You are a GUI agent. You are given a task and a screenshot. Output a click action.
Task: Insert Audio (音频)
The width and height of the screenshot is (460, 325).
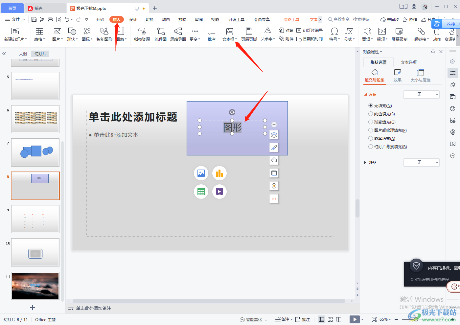[367, 35]
